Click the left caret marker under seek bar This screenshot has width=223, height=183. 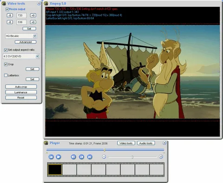pyautogui.click(x=47, y=153)
